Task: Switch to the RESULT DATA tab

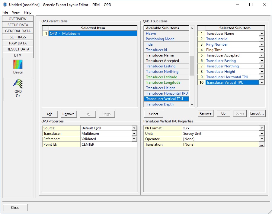Action: pos(18,49)
